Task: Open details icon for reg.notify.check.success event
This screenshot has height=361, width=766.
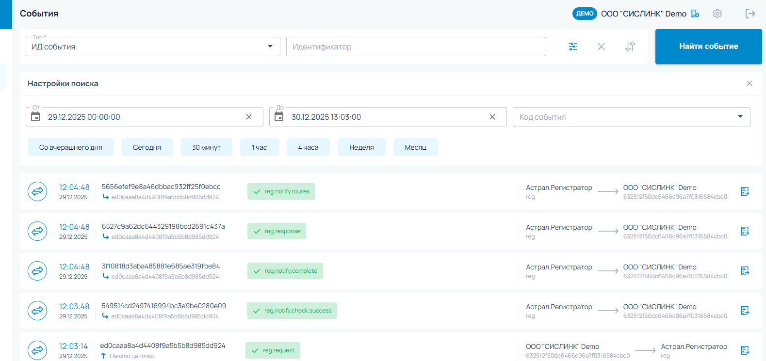Action: click(x=745, y=311)
